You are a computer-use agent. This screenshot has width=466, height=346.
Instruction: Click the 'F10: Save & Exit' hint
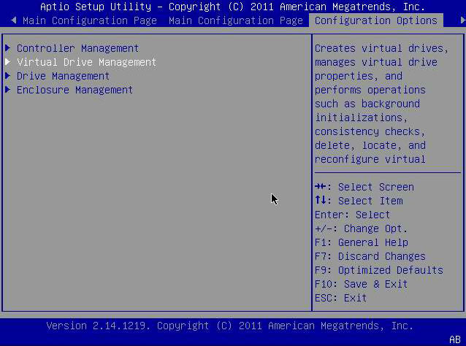(x=361, y=284)
